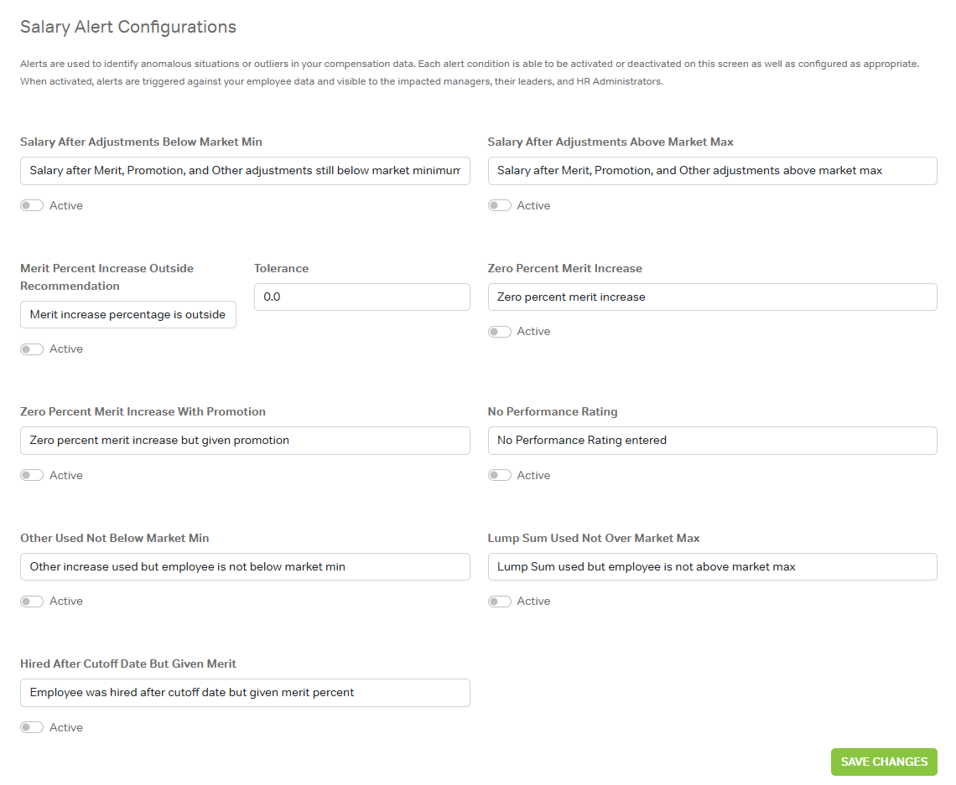Enable Active switch for Salary Above Market Max
Viewport: 956px width, 785px height.
pos(500,205)
